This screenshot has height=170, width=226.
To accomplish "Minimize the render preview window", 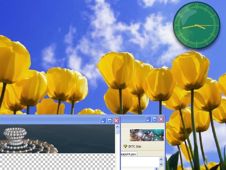I will tap(103, 121).
